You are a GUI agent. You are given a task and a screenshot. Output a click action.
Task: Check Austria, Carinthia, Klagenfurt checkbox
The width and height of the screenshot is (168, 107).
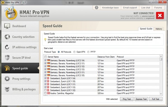45,93
